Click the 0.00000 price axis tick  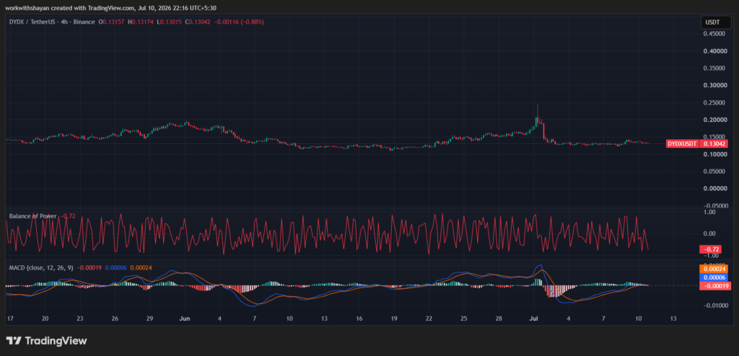coord(714,188)
